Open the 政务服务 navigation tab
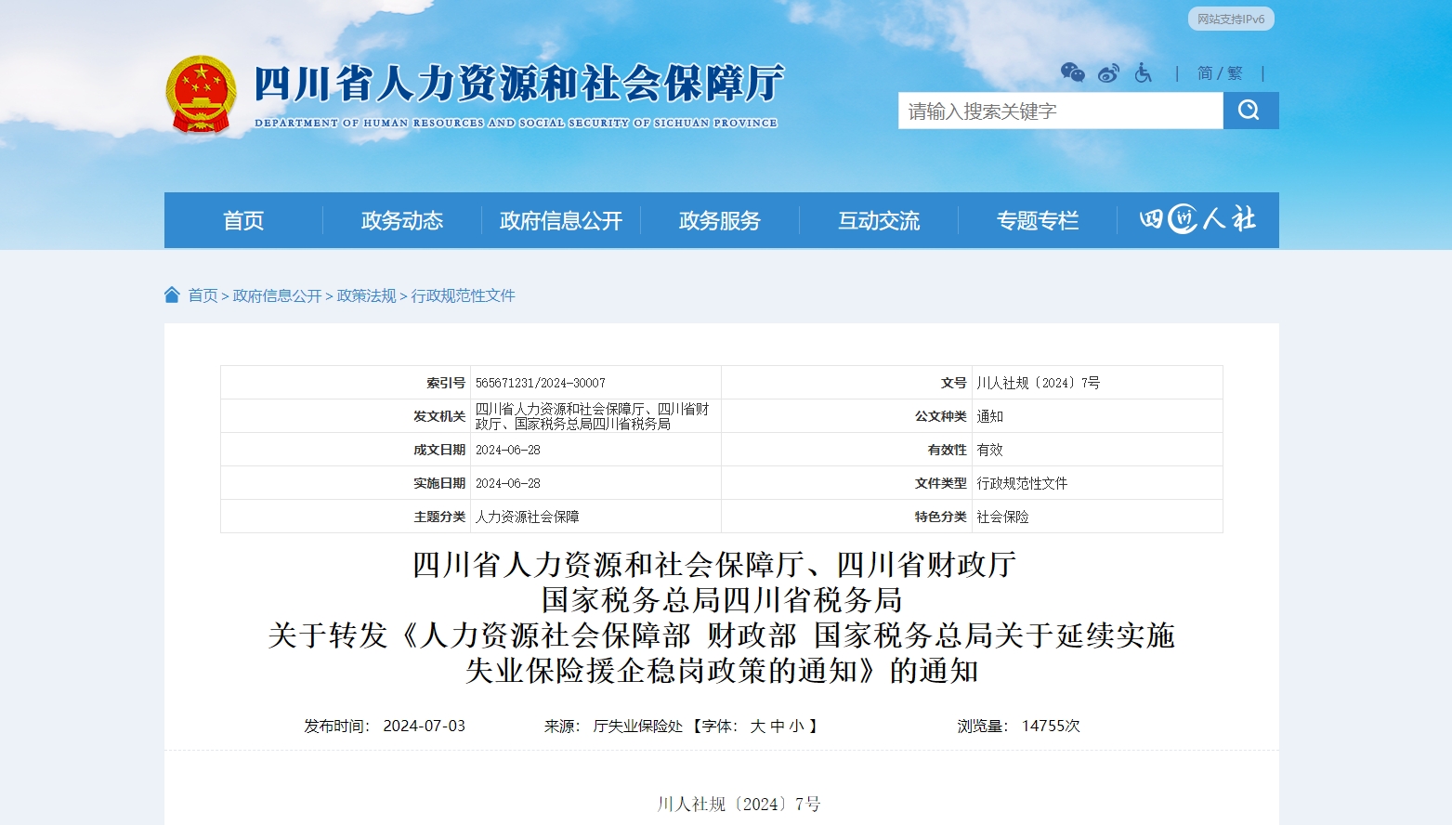Viewport: 1452px width, 825px height. (x=720, y=220)
